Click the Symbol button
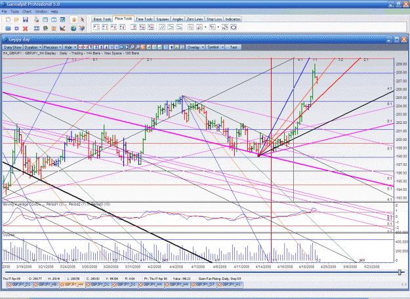The height and width of the screenshot is (299, 410). pyautogui.click(x=213, y=47)
